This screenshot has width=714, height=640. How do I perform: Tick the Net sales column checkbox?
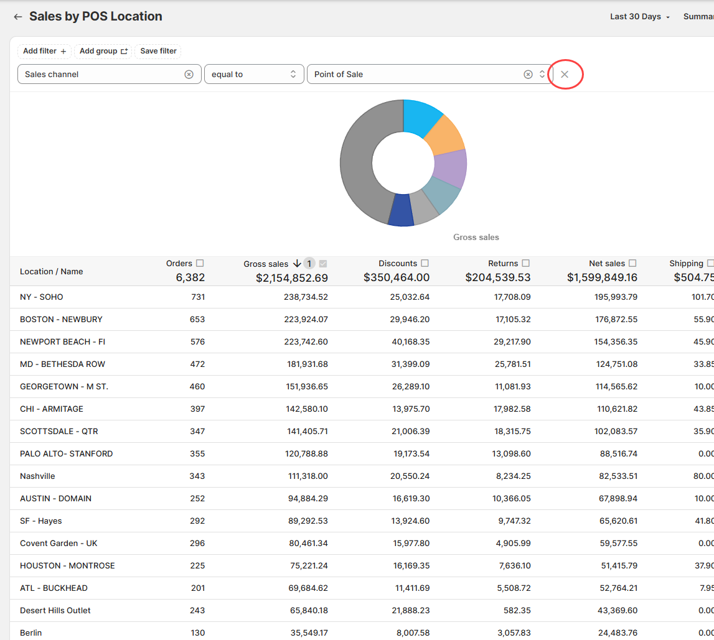(632, 263)
